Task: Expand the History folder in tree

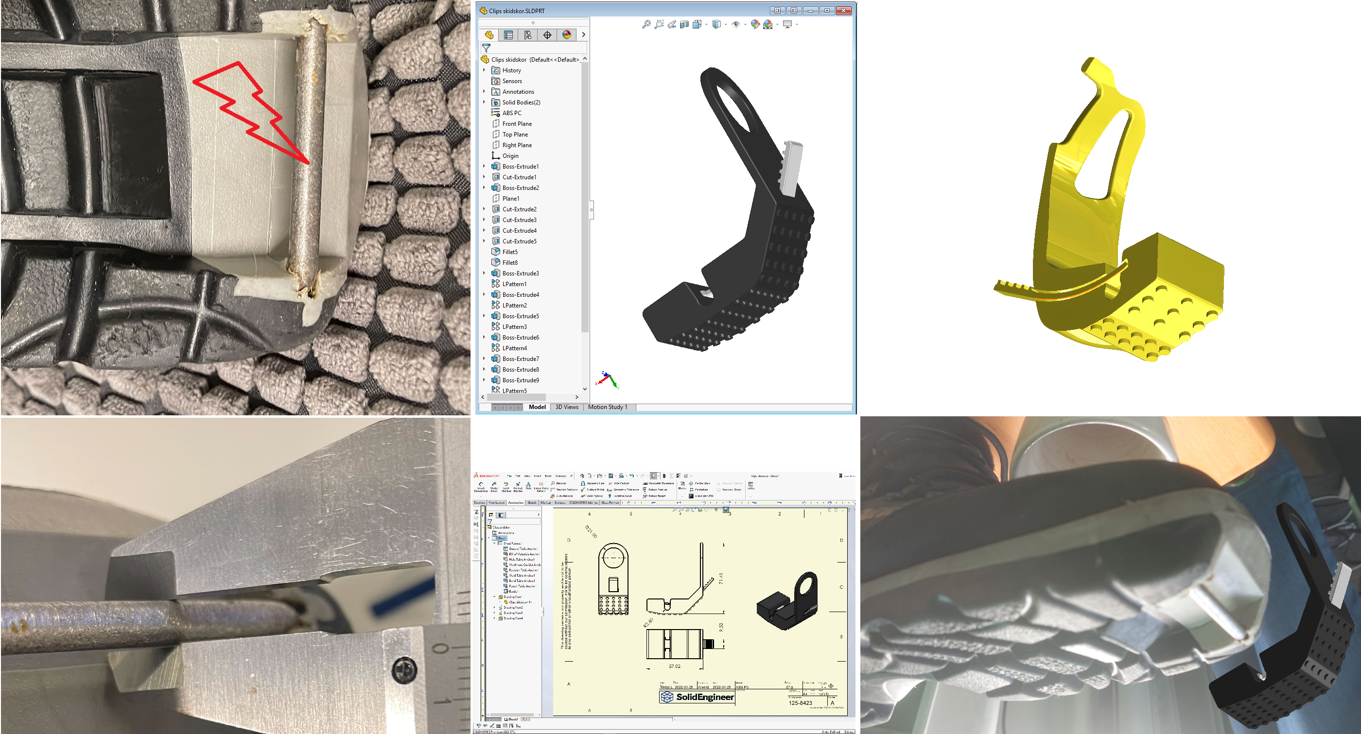Action: pyautogui.click(x=484, y=70)
